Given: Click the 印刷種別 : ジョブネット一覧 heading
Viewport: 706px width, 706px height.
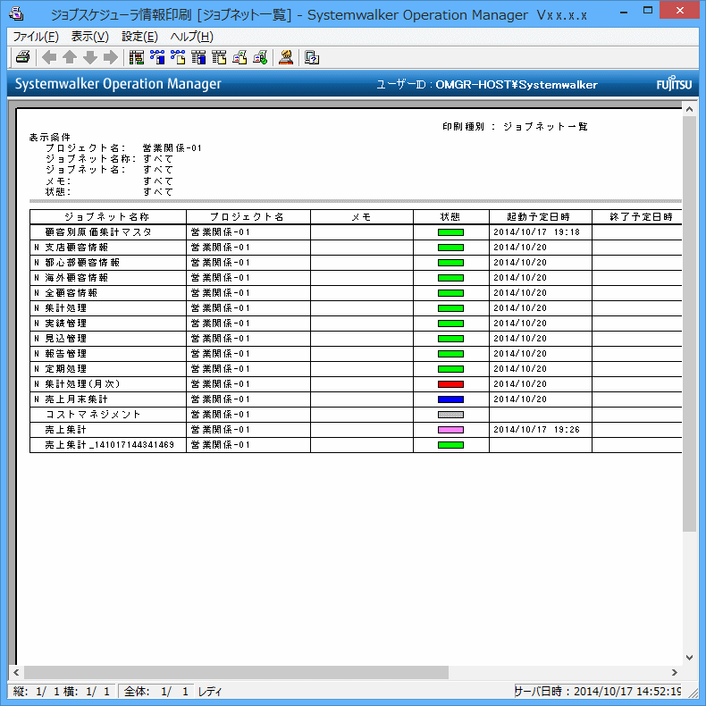Looking at the screenshot, I should point(515,127).
